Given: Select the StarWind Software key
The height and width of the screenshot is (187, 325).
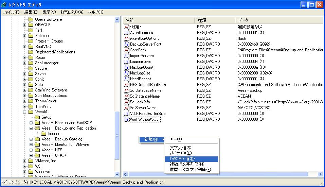Looking at the screenshot, I should pyautogui.click(x=51, y=90).
